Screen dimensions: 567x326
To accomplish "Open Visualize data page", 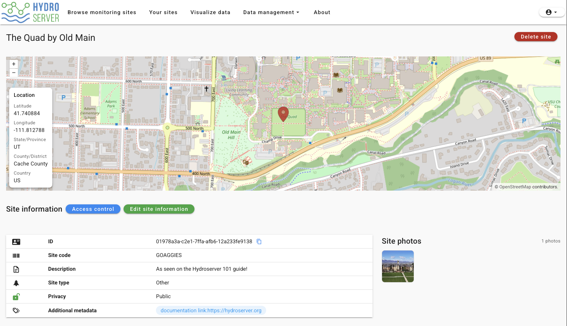I will pyautogui.click(x=210, y=12).
